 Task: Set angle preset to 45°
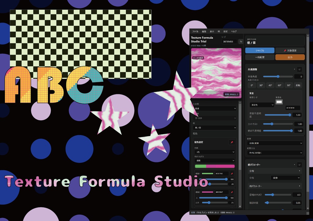pyautogui.click(x=270, y=85)
